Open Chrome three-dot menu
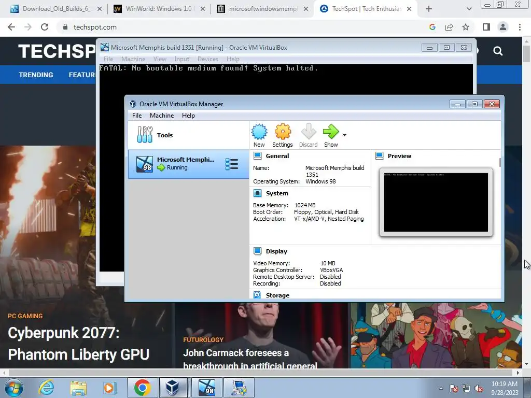This screenshot has height=398, width=531. tap(520, 27)
